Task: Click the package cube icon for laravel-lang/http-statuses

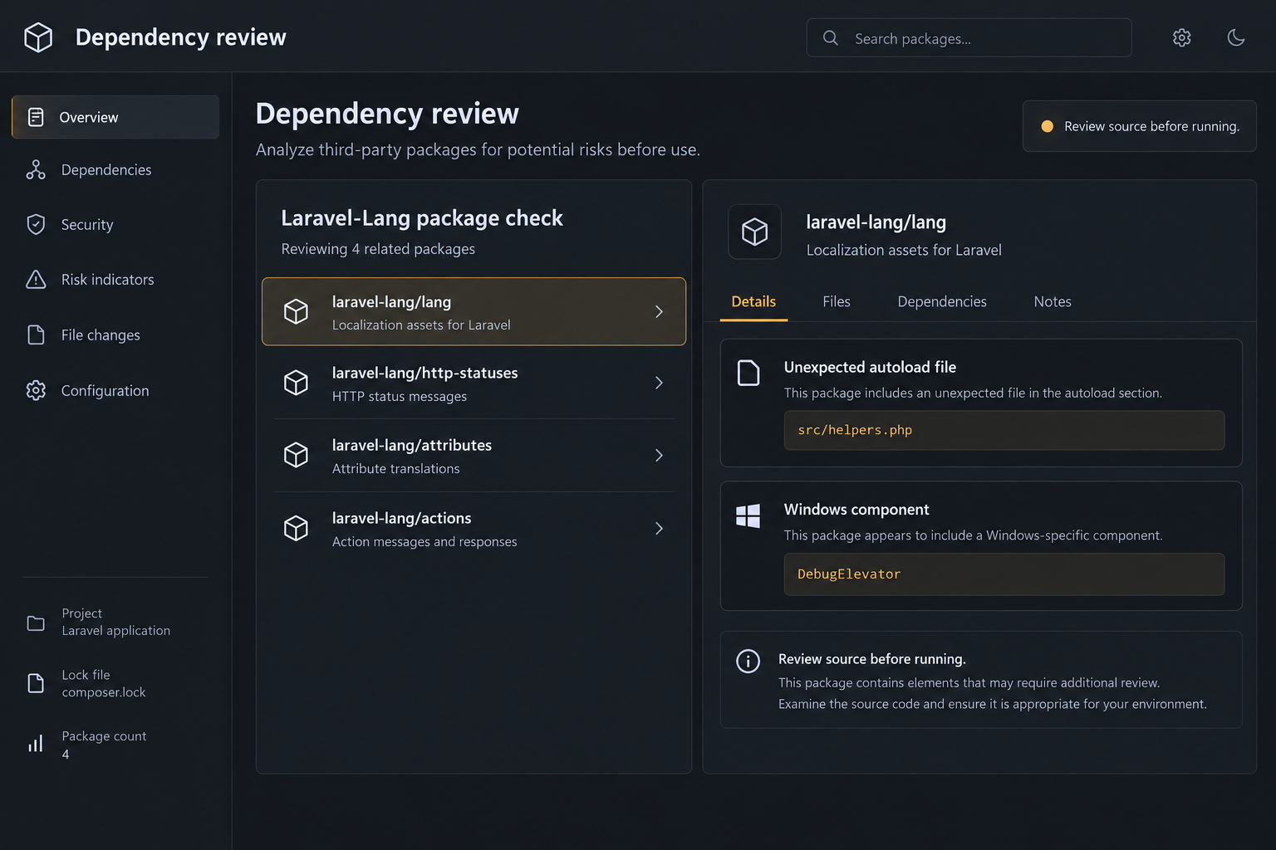Action: (x=296, y=383)
